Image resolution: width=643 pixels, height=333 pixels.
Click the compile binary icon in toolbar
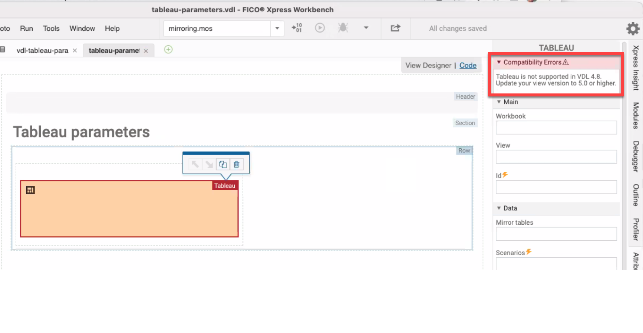[297, 28]
